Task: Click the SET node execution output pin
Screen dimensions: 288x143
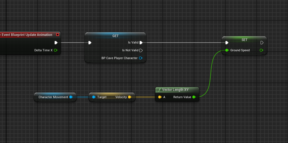Action: pyautogui.click(x=262, y=43)
